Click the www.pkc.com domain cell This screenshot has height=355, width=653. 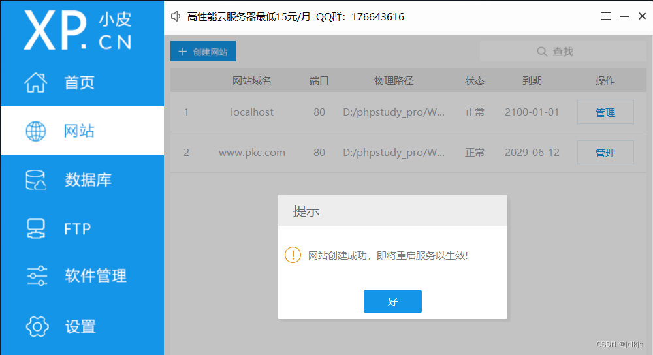tap(252, 152)
